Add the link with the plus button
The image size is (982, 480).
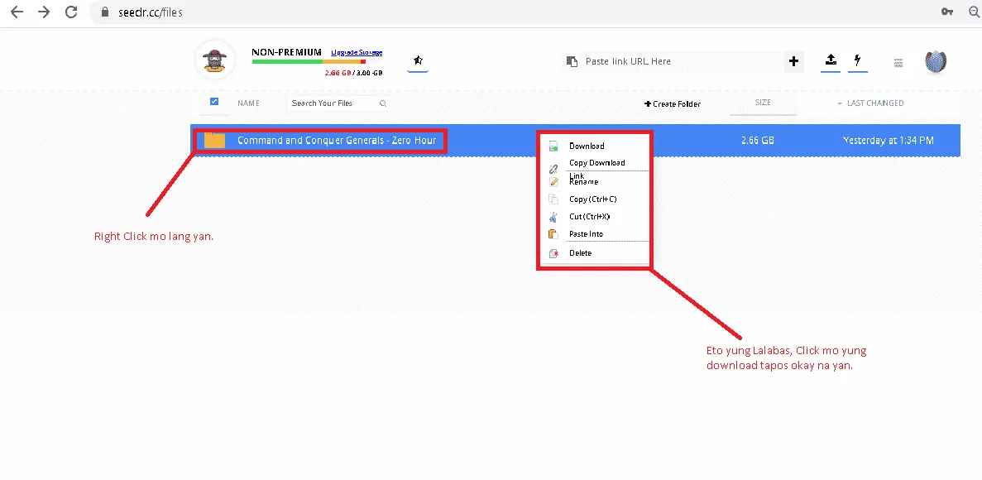(x=793, y=61)
